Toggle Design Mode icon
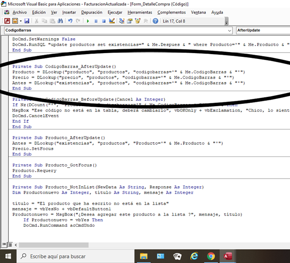Screen dimensions: 290x263 (112, 21)
